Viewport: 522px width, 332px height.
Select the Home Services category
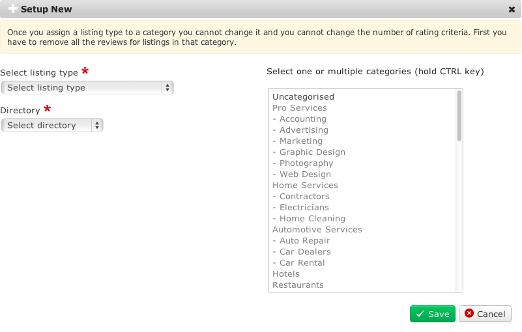(x=305, y=186)
